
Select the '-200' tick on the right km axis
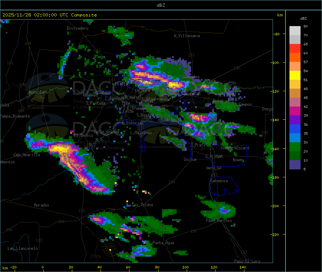tap(275, 206)
